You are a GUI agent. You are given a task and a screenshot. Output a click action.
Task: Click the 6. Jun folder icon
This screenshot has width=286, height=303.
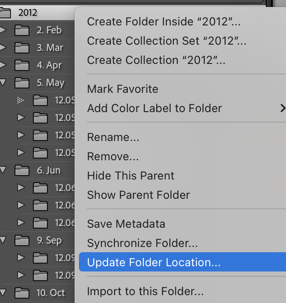coord(22,170)
